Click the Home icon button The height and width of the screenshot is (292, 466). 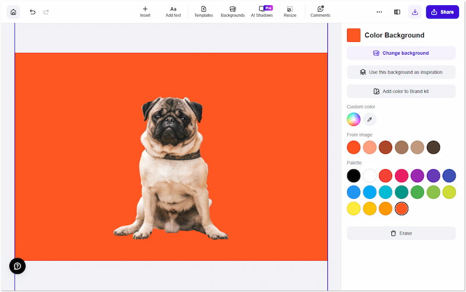click(13, 12)
